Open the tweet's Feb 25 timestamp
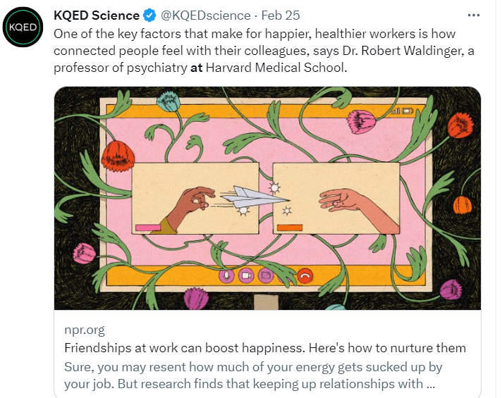 [281, 15]
